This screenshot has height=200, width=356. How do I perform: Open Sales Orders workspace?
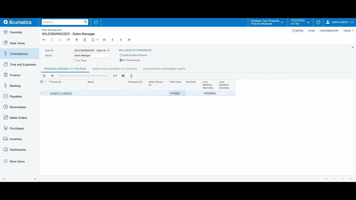[18, 118]
